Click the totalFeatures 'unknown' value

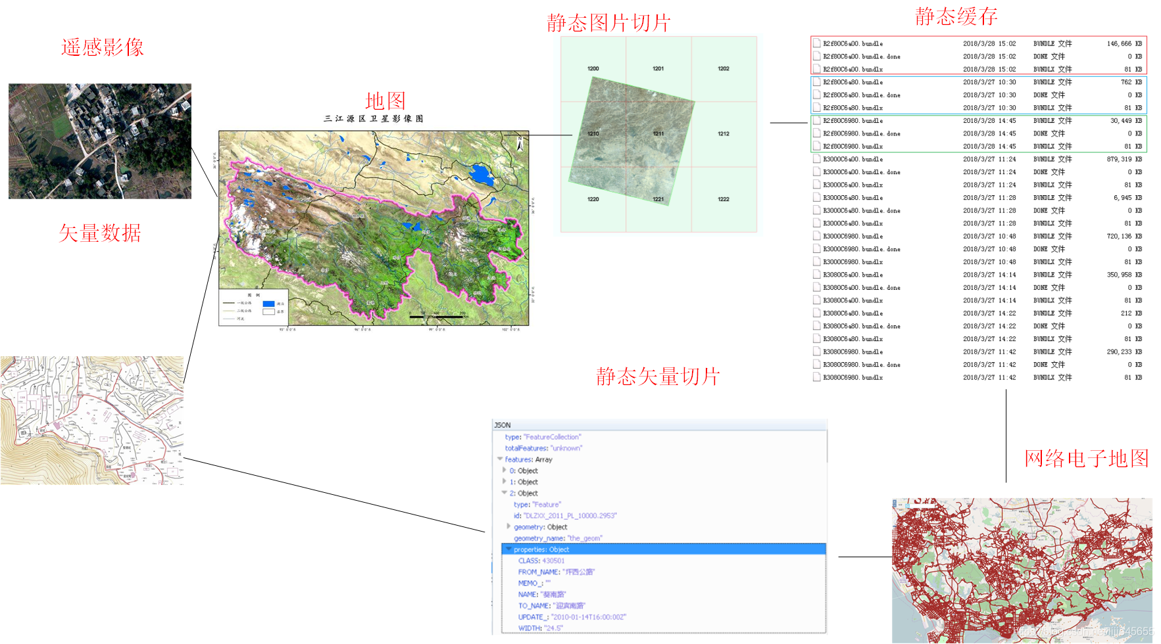point(567,448)
